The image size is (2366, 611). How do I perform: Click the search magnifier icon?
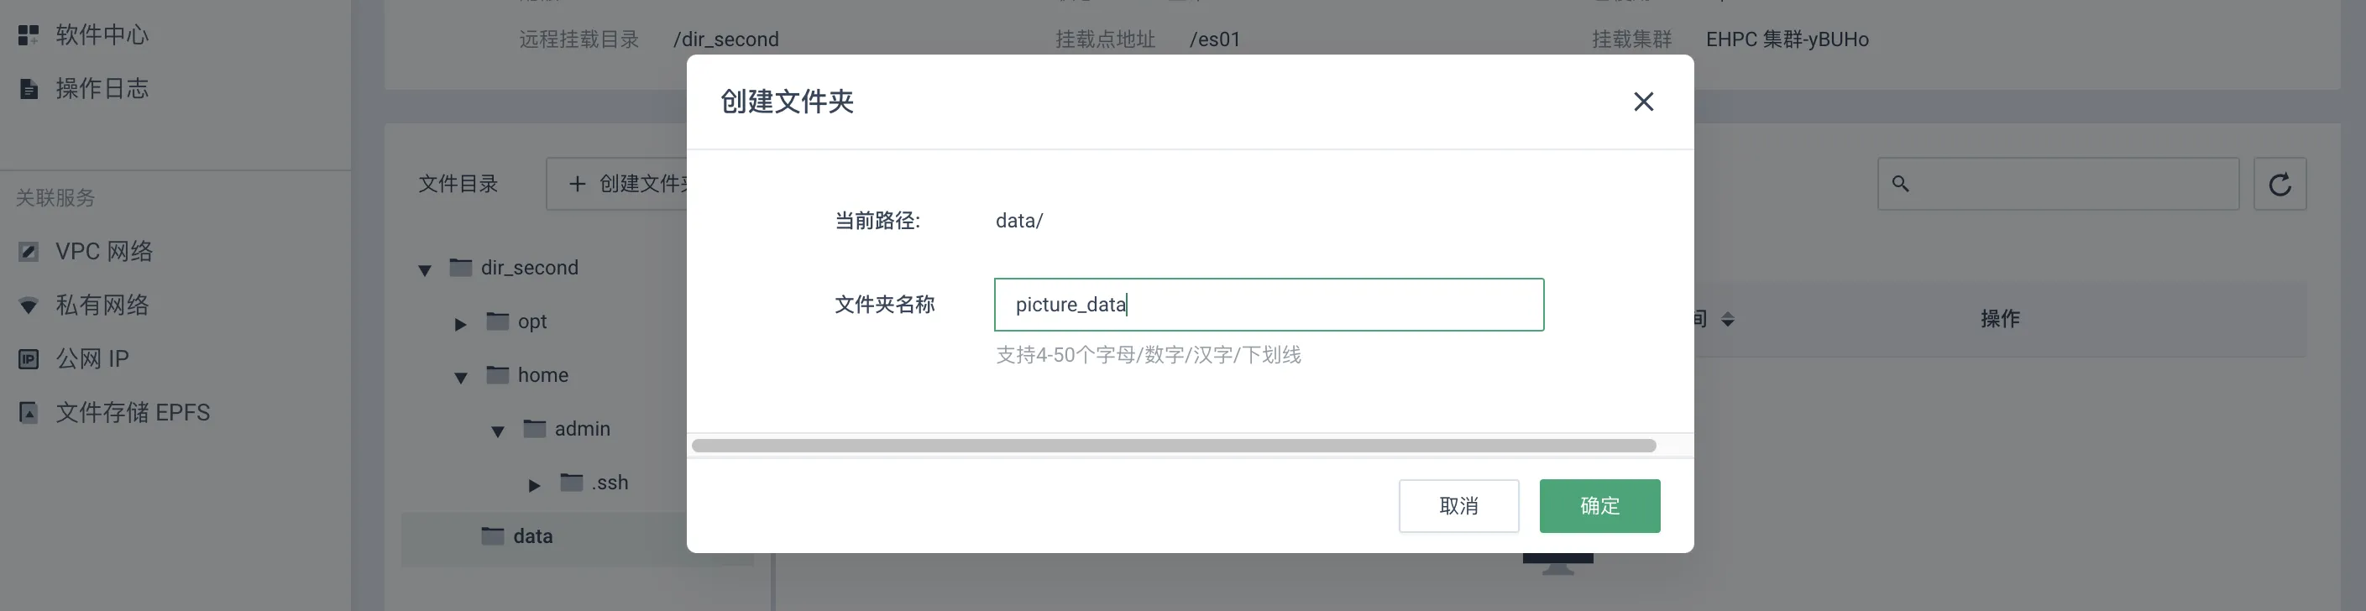pos(1900,184)
